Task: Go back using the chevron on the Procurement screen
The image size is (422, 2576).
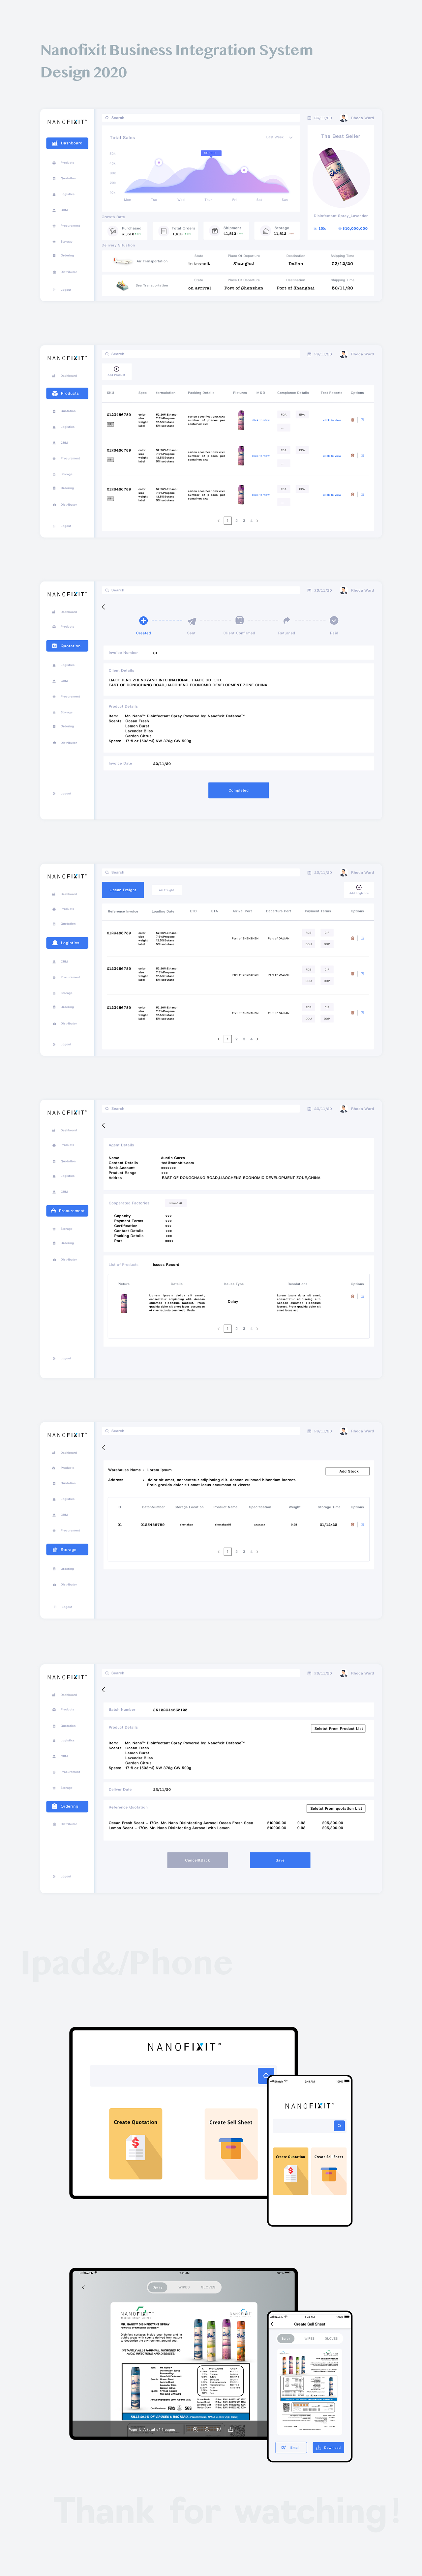Action: pyautogui.click(x=103, y=1125)
